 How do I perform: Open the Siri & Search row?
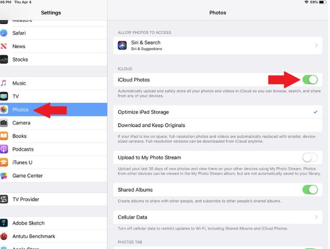pos(218,45)
